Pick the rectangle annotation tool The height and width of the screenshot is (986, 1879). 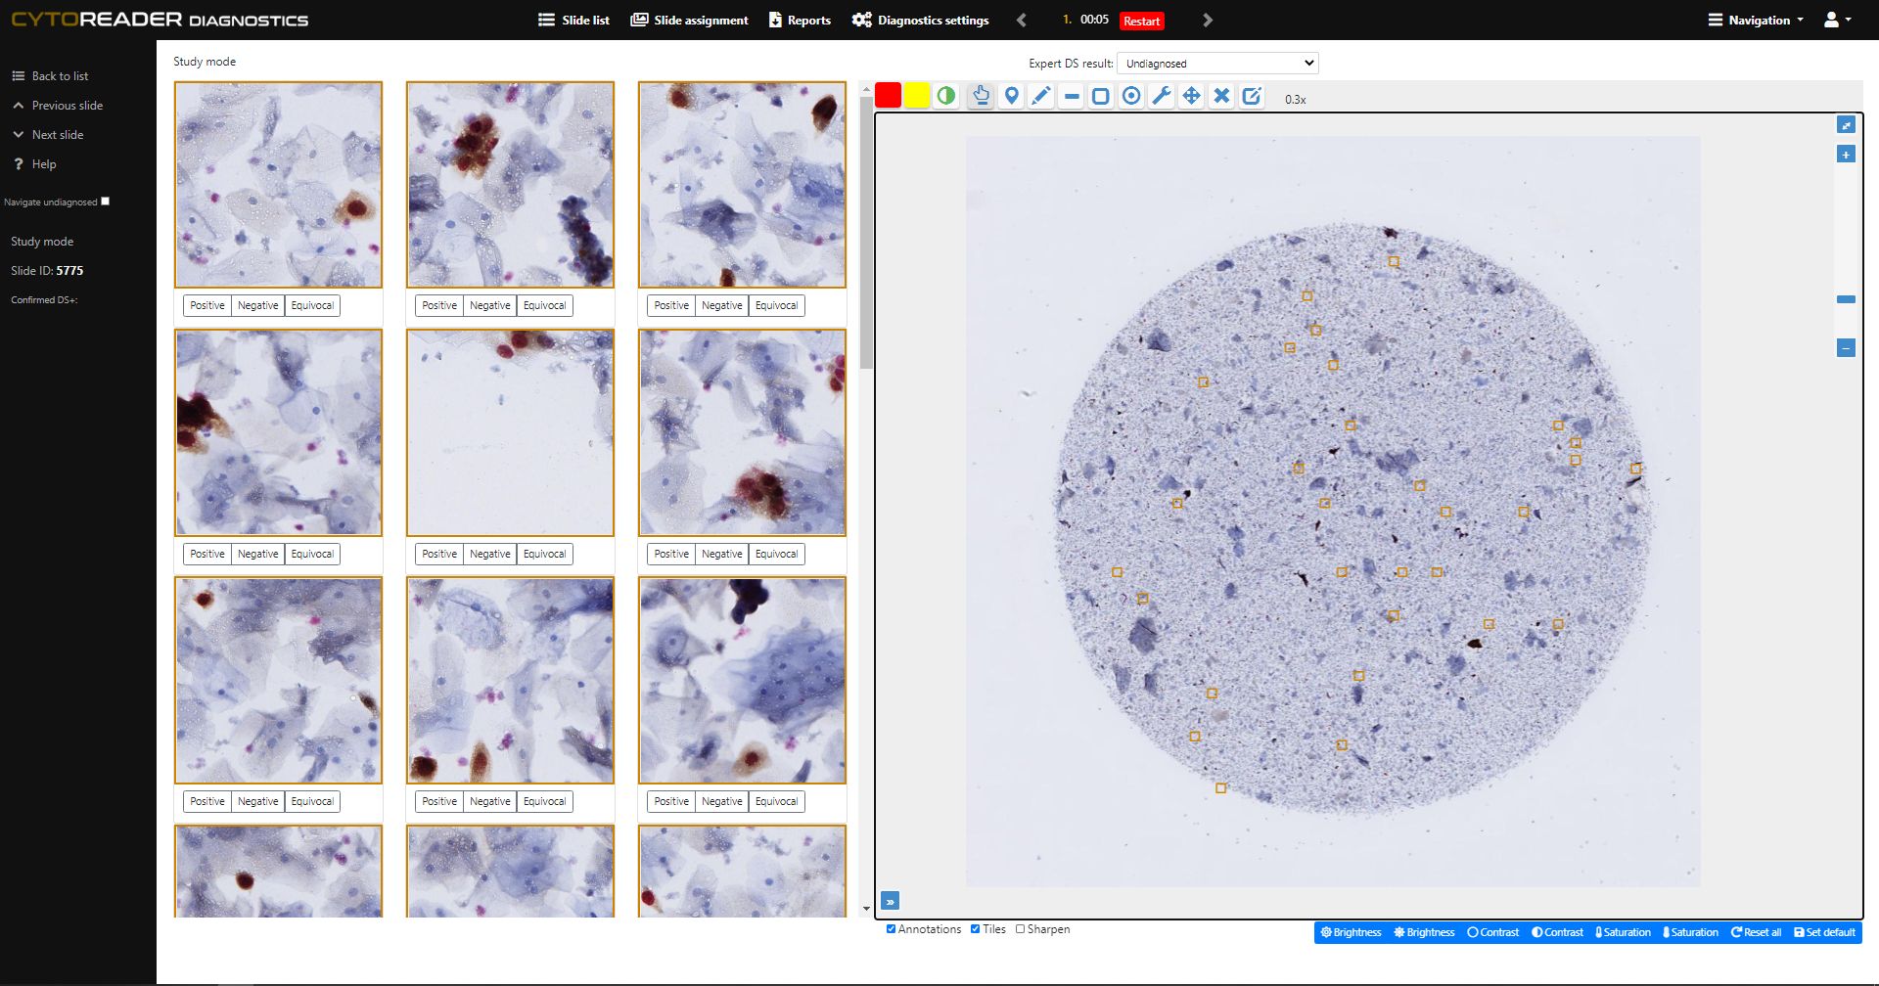(x=1101, y=96)
